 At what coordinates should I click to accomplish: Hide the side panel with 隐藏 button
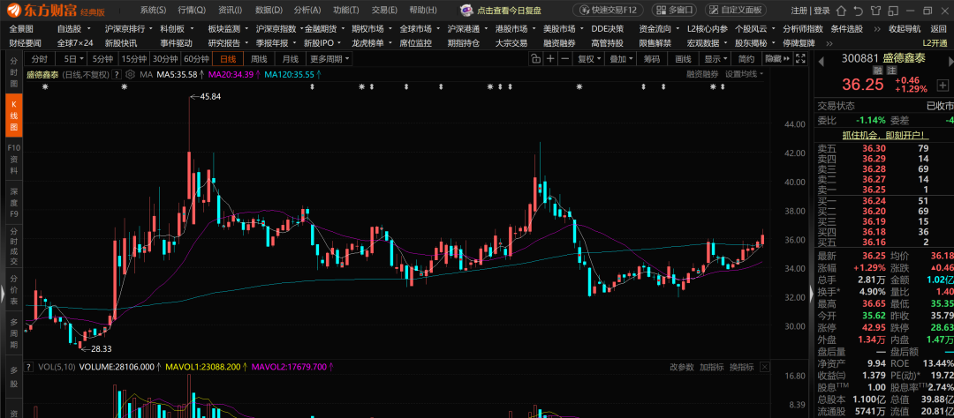(x=777, y=59)
